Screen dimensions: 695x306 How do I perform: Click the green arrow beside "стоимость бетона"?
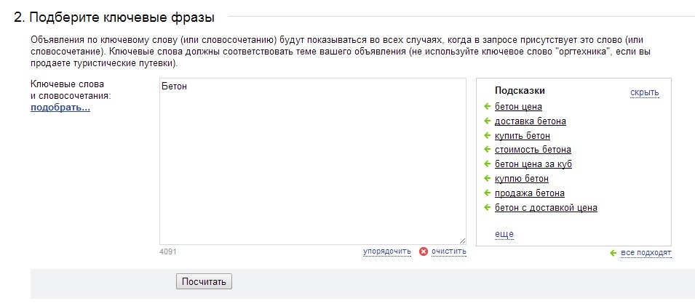point(487,149)
